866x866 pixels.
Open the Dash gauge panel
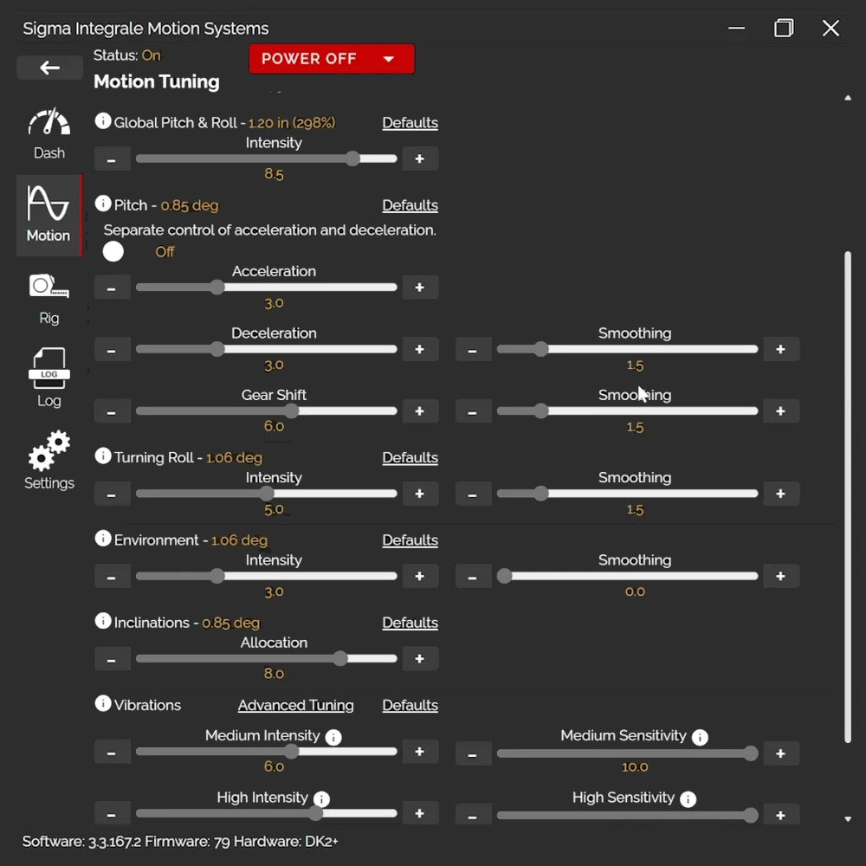48,134
